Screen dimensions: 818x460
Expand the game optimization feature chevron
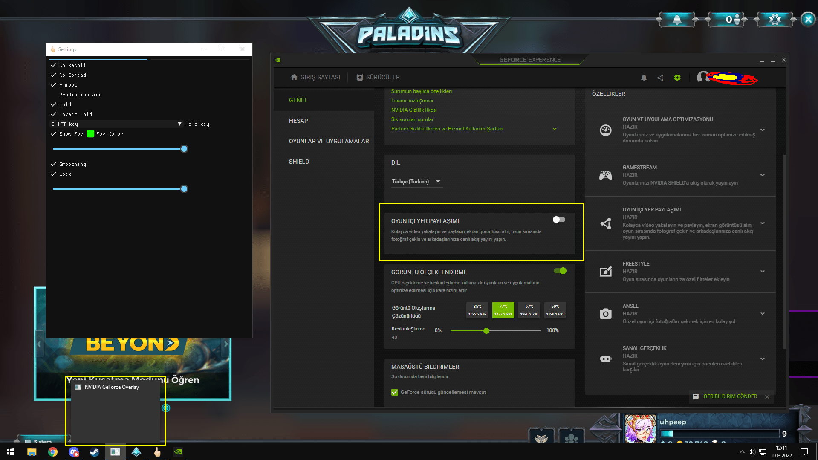[763, 130]
